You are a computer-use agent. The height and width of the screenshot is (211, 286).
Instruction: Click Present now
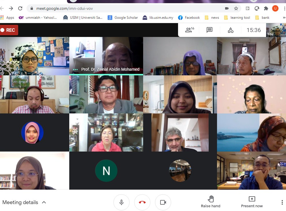[252, 202]
